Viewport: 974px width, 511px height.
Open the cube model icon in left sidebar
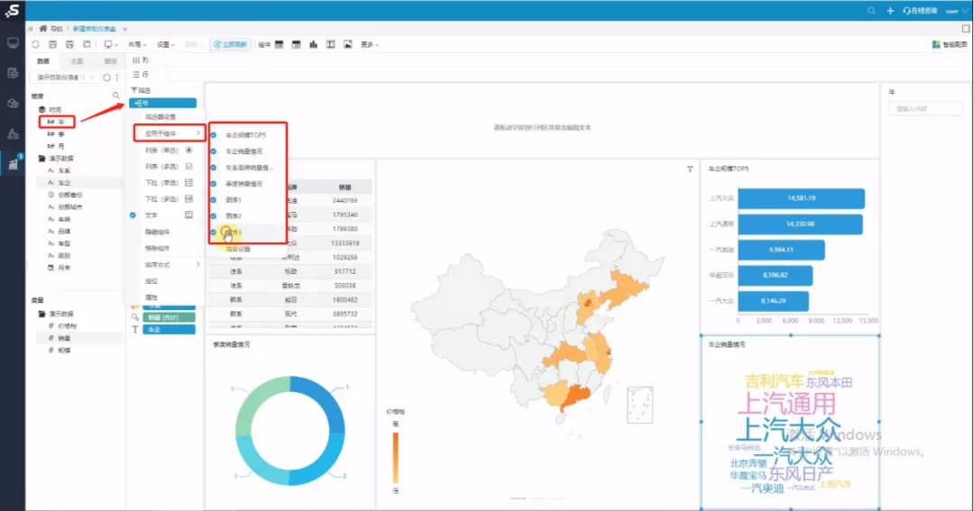coord(13,104)
